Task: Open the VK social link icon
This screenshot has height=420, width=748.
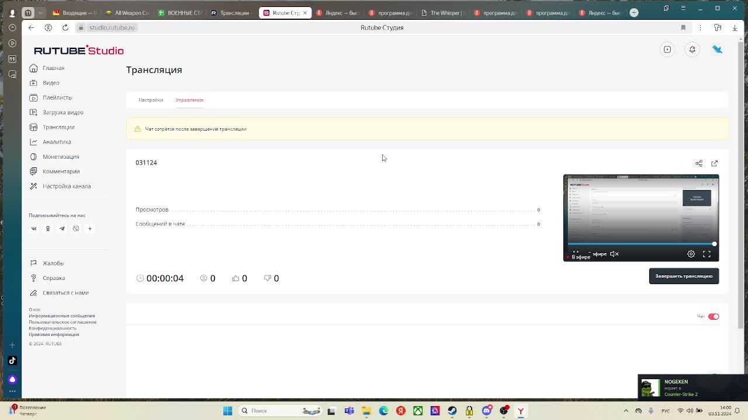Action: (x=34, y=229)
